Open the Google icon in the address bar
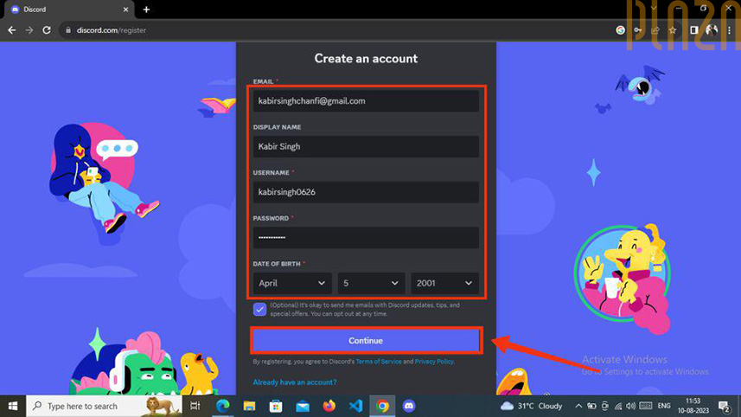 (x=621, y=30)
